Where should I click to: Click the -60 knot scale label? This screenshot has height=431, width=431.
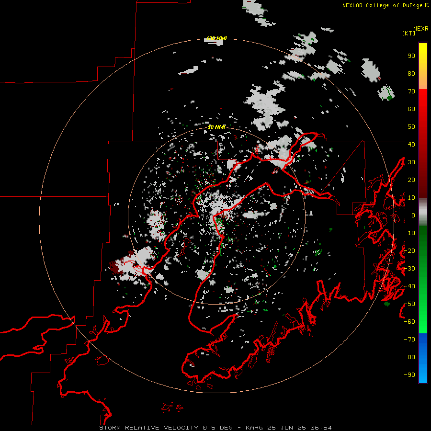409,322
